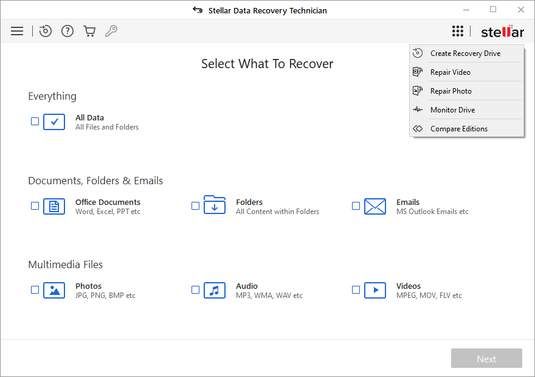Enable the Office Documents checkbox

pyautogui.click(x=35, y=206)
